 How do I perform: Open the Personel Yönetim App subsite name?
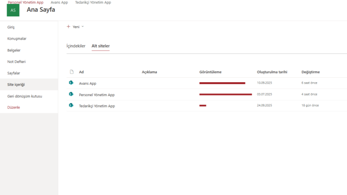[97, 95]
